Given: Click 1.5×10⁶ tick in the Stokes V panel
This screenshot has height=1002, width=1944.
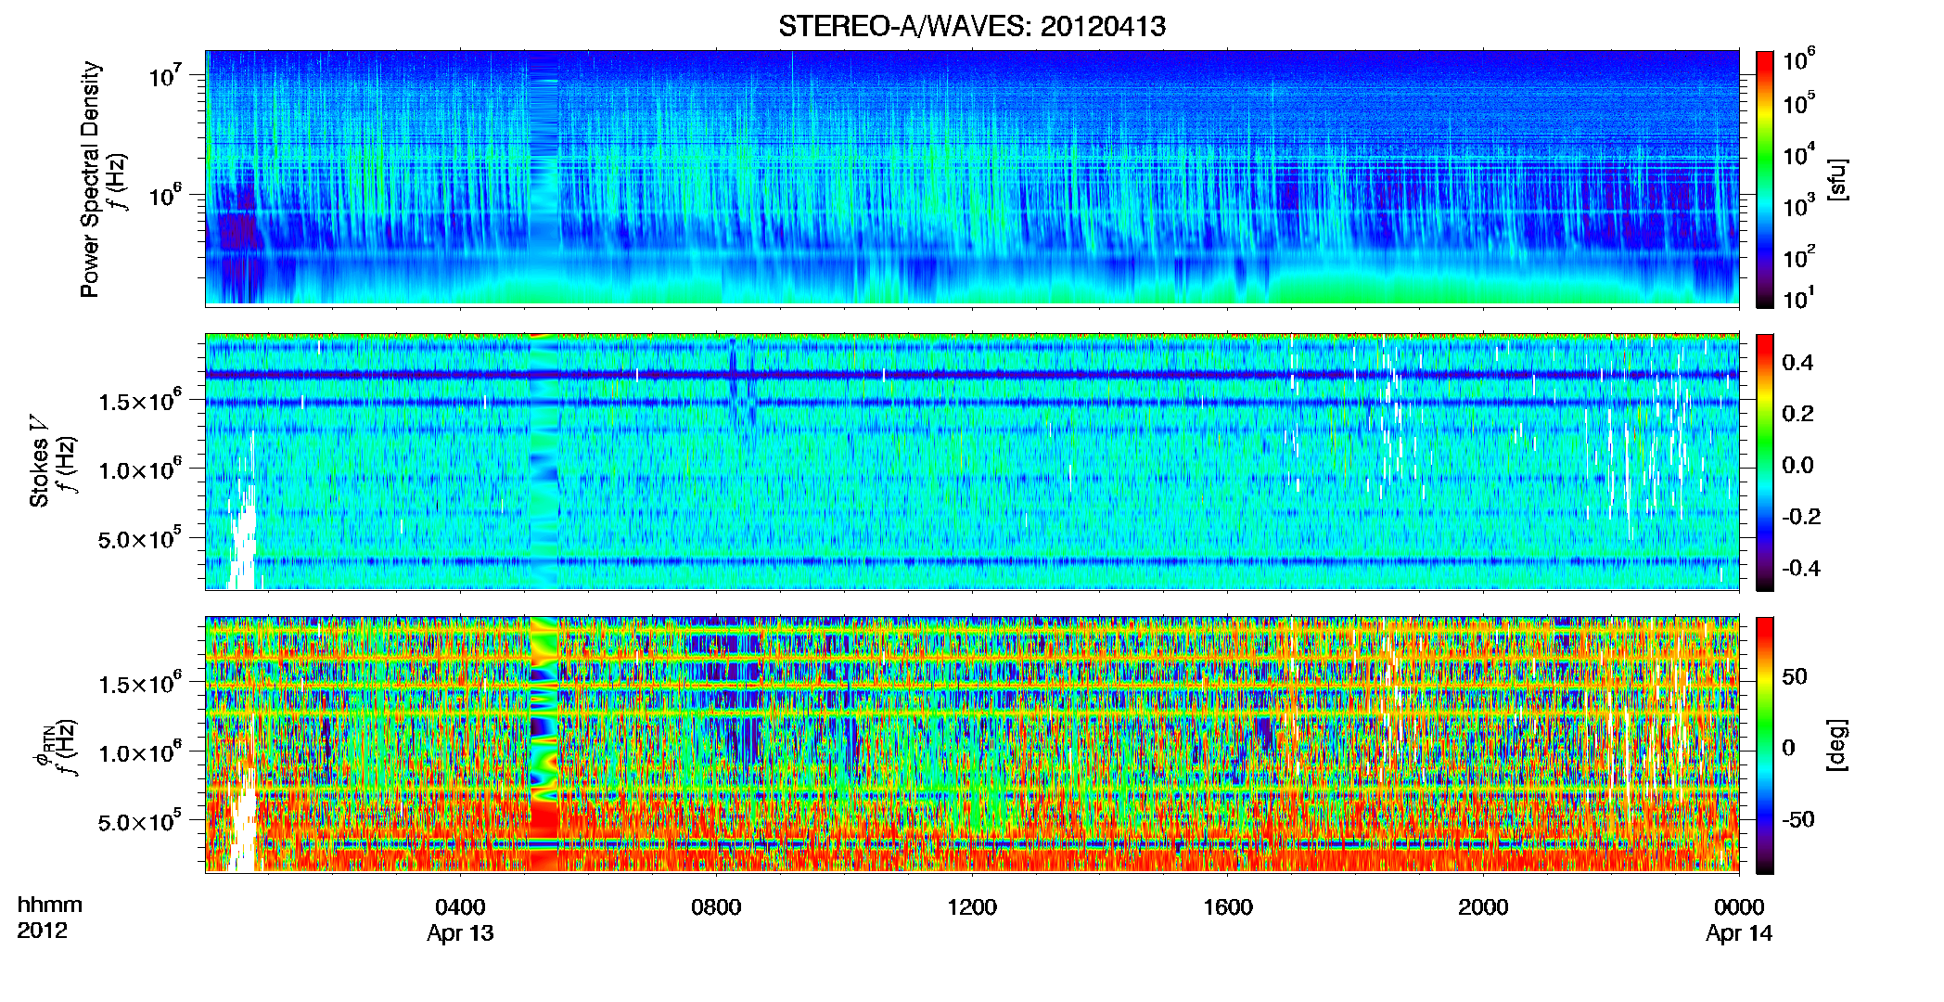Looking at the screenshot, I should (x=139, y=400).
